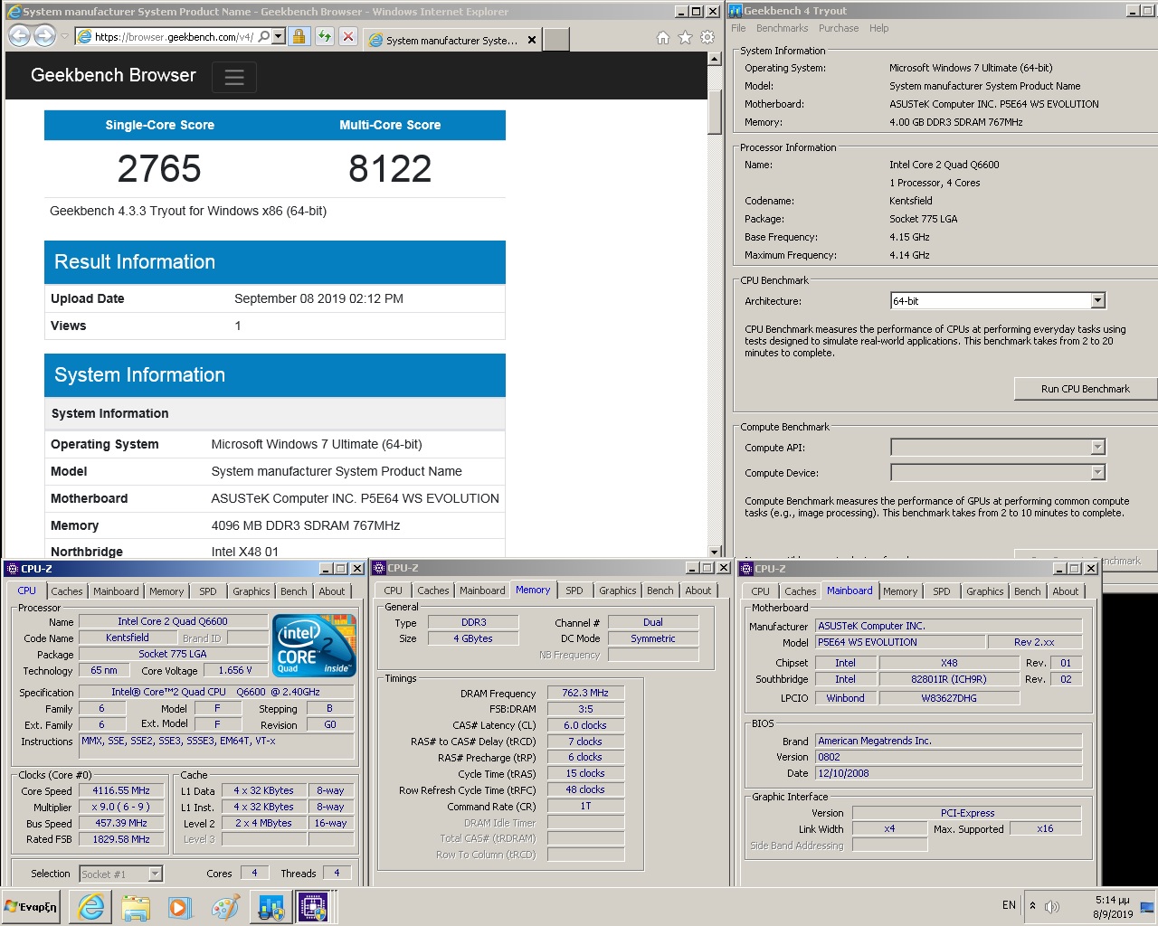The height and width of the screenshot is (926, 1158).
Task: Select About tab in left CPU-Z window
Action: pyautogui.click(x=332, y=591)
